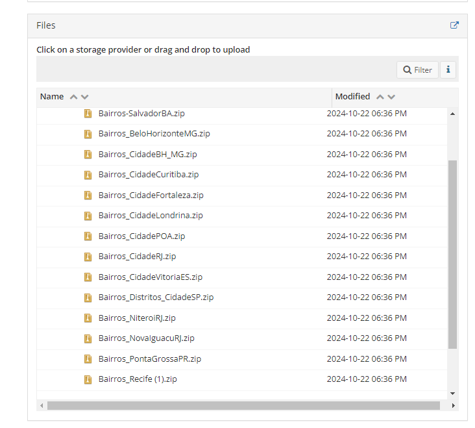Open the file browser info icon

point(448,70)
